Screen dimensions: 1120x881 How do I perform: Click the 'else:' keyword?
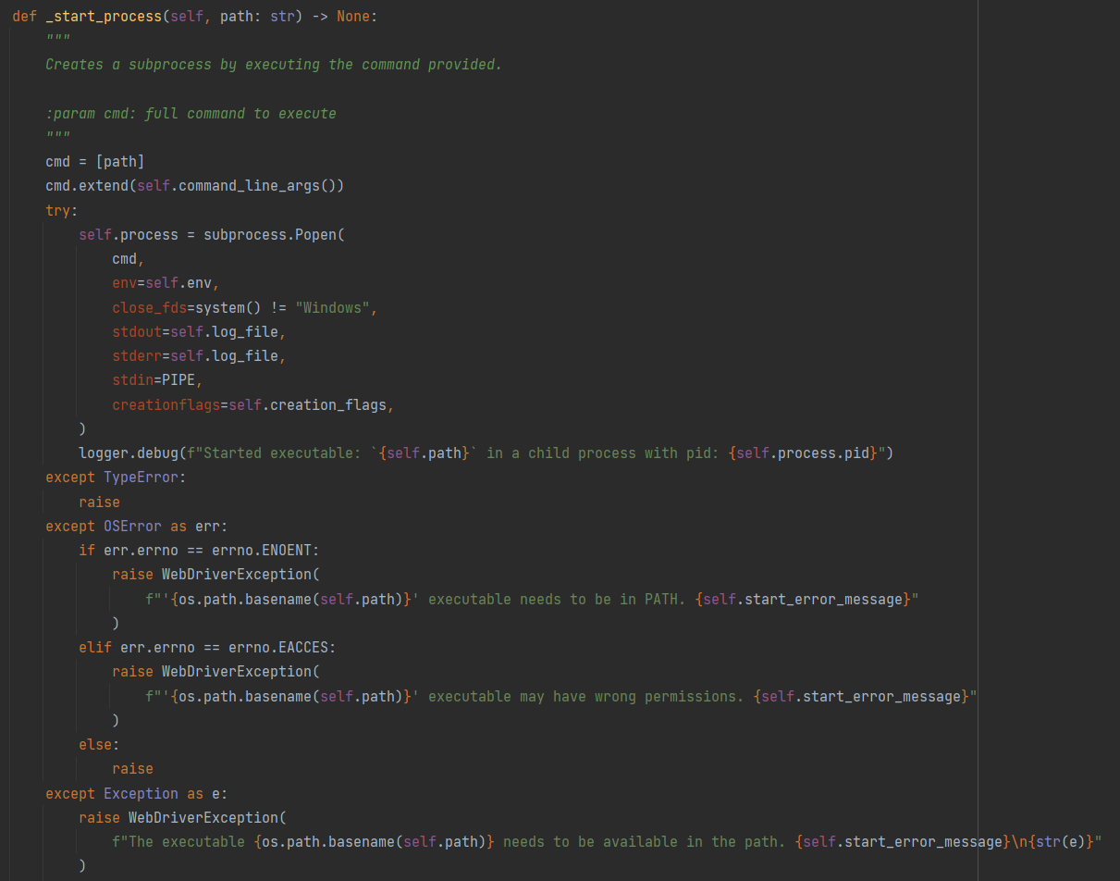tap(99, 744)
